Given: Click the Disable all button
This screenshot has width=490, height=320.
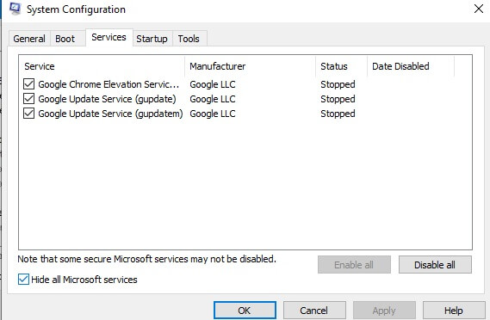Looking at the screenshot, I should pos(435,265).
